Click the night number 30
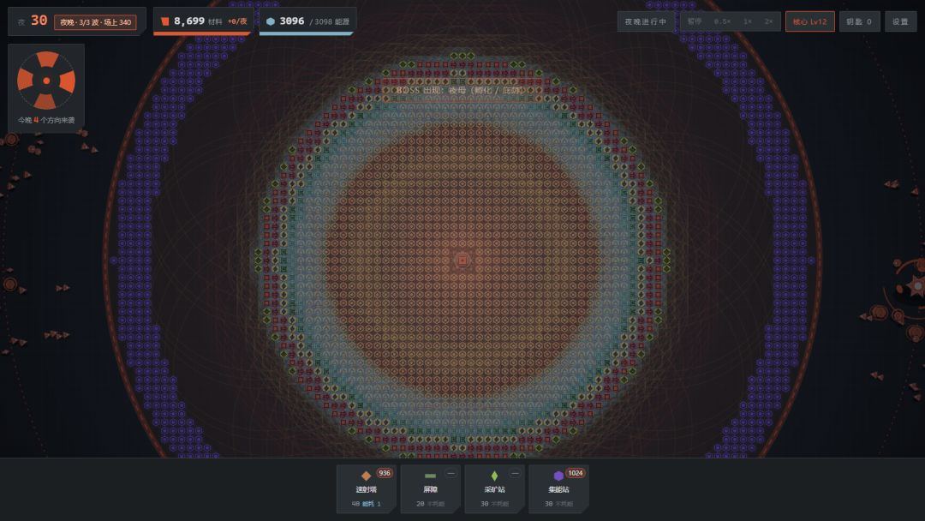The width and height of the screenshot is (925, 521). (x=39, y=21)
